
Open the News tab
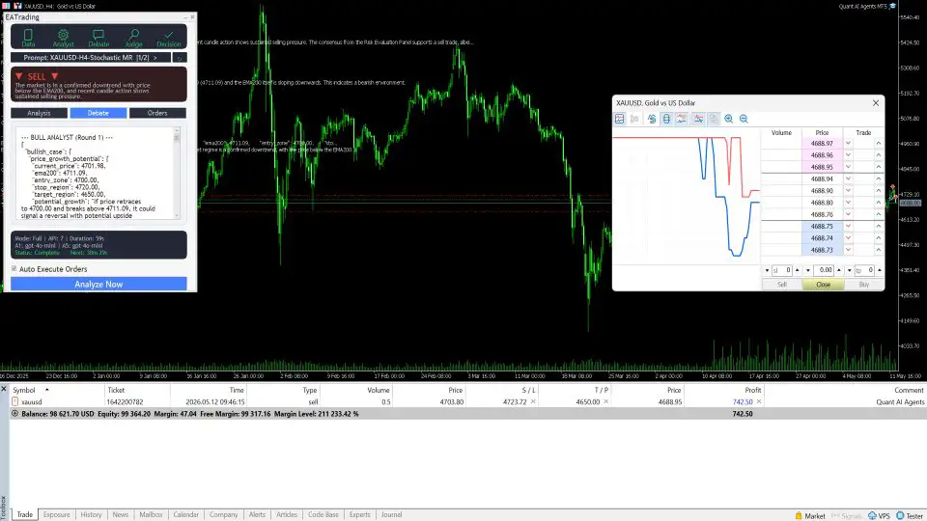121,514
